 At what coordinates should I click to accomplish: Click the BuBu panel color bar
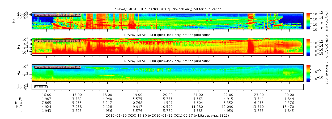click(x=308, y=73)
